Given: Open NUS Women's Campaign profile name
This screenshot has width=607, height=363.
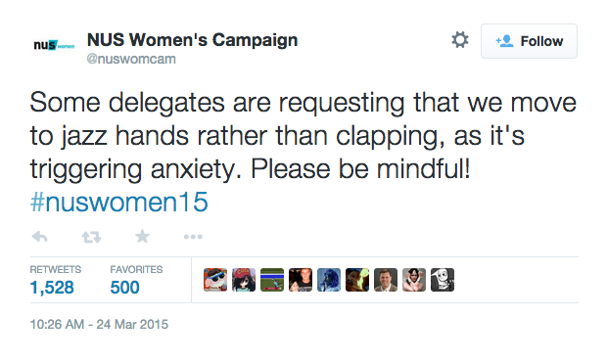Looking at the screenshot, I should click(x=193, y=39).
